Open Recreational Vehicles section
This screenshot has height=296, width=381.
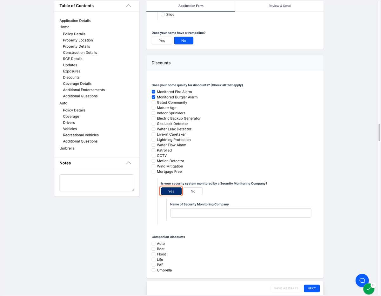point(81,135)
